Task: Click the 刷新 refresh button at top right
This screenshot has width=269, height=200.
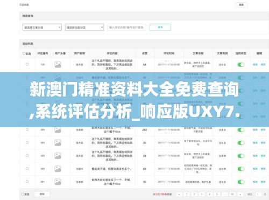Action: pos(242,5)
